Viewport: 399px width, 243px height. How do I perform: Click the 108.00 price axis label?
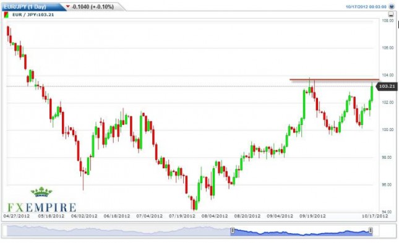coord(388,20)
